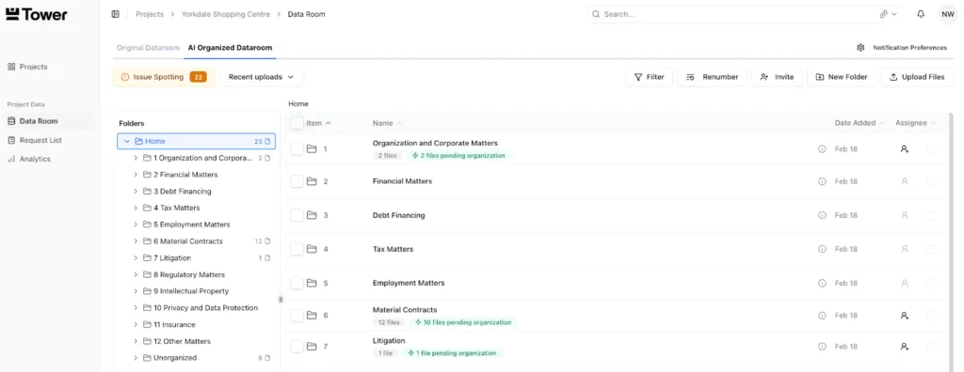The image size is (964, 372).
Task: Open Issue Spotting with 22 issues
Action: tap(164, 77)
